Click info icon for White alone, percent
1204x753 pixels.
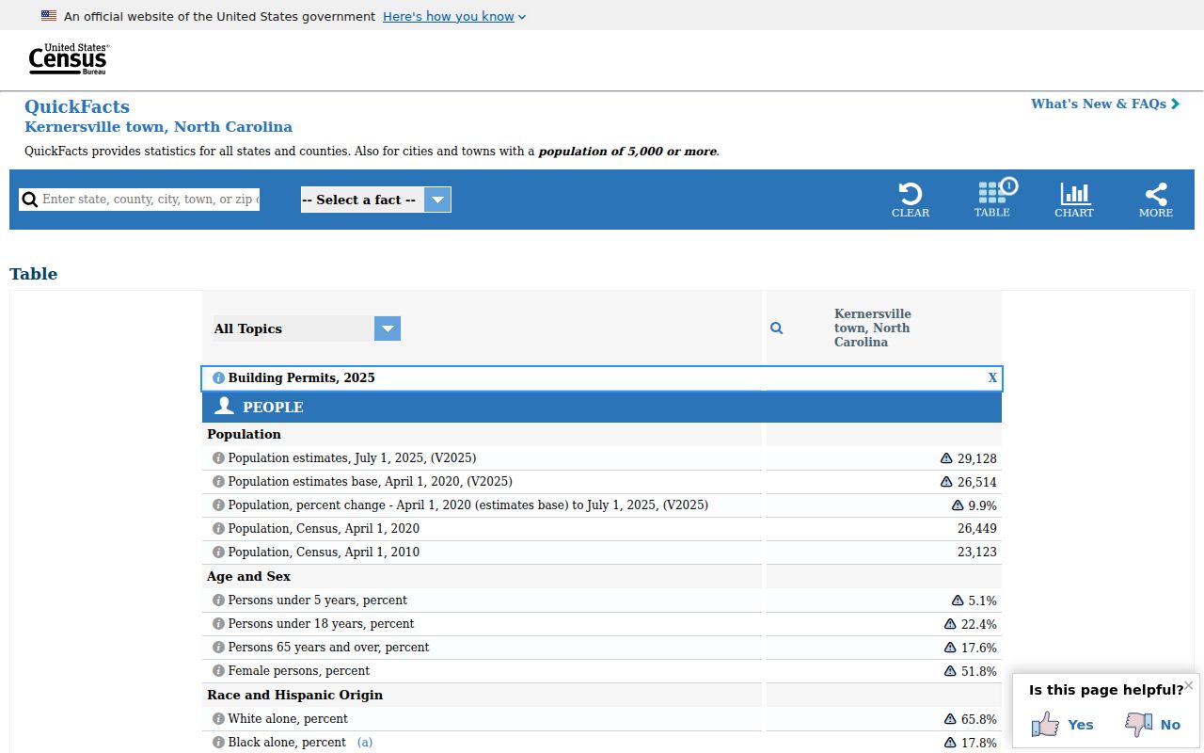pyautogui.click(x=218, y=718)
